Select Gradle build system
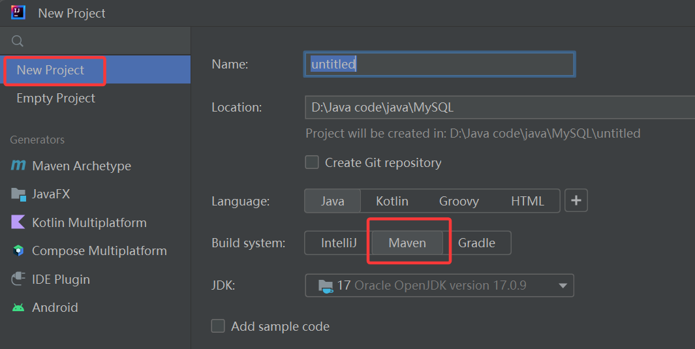Image resolution: width=695 pixels, height=349 pixels. pos(476,243)
